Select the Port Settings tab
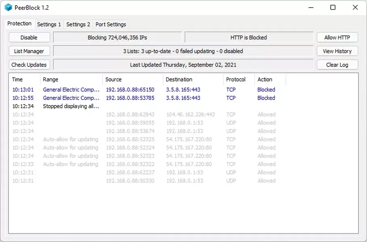Viewport: 367px width, 242px height. pyautogui.click(x=111, y=24)
